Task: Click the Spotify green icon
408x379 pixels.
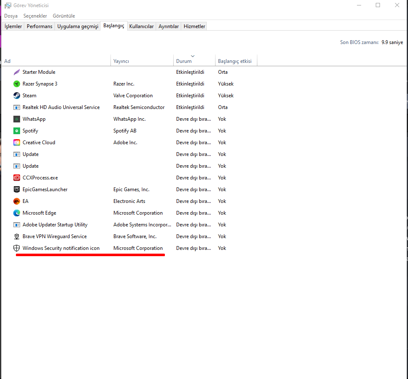Action: (x=17, y=131)
